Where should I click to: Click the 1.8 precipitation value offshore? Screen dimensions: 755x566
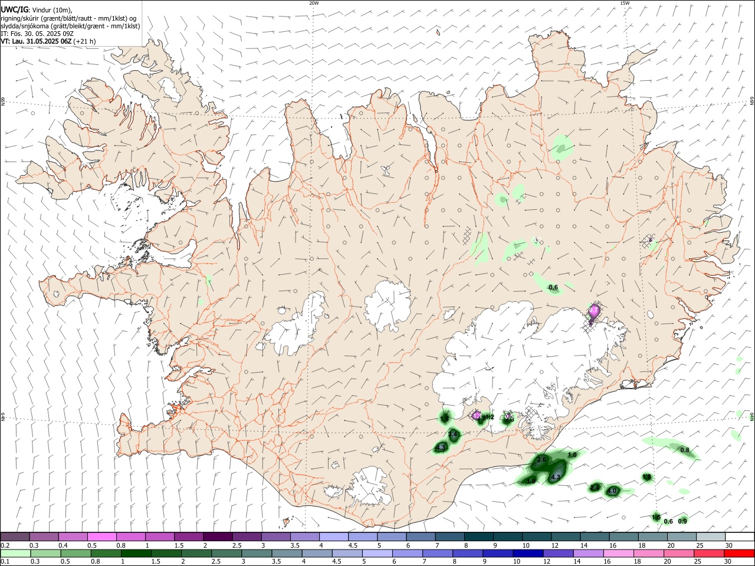pyautogui.click(x=647, y=477)
